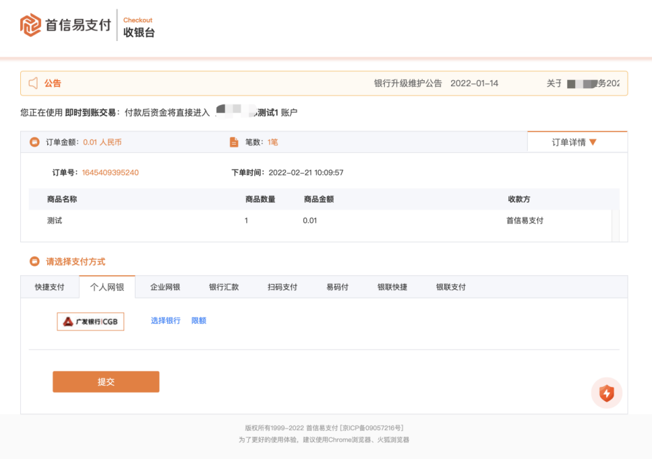Click the 笔数 document icon
Image resolution: width=652 pixels, height=459 pixels.
point(234,142)
